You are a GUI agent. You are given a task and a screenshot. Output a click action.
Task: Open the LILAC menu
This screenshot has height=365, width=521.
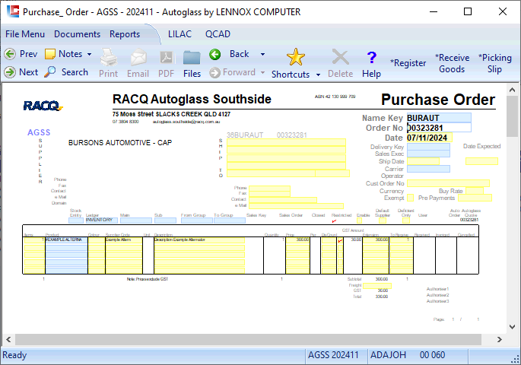[x=179, y=34]
